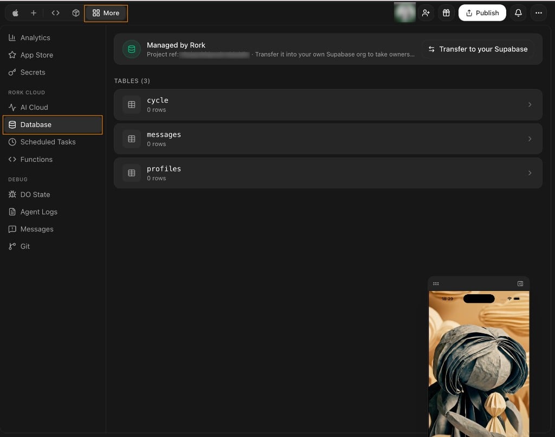Image resolution: width=555 pixels, height=437 pixels.
Task: Click the Analytics bar chart icon
Action: (12, 37)
